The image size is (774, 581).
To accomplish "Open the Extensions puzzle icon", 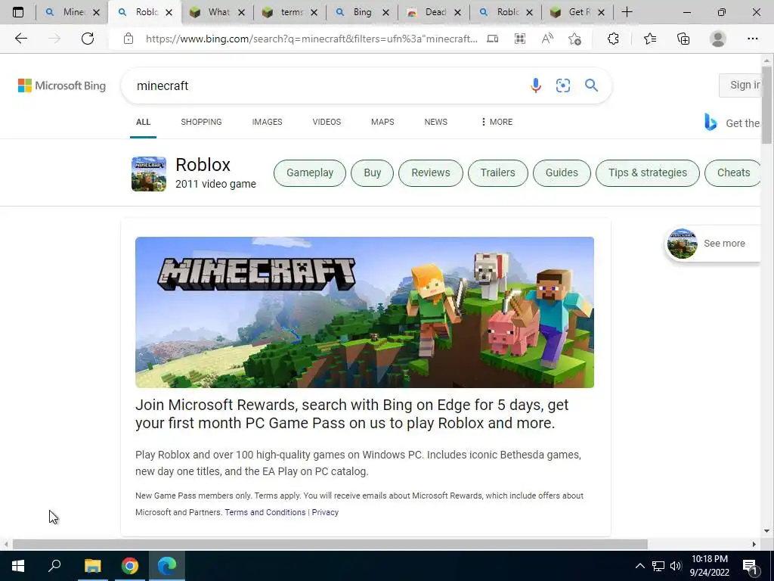I will pyautogui.click(x=613, y=39).
